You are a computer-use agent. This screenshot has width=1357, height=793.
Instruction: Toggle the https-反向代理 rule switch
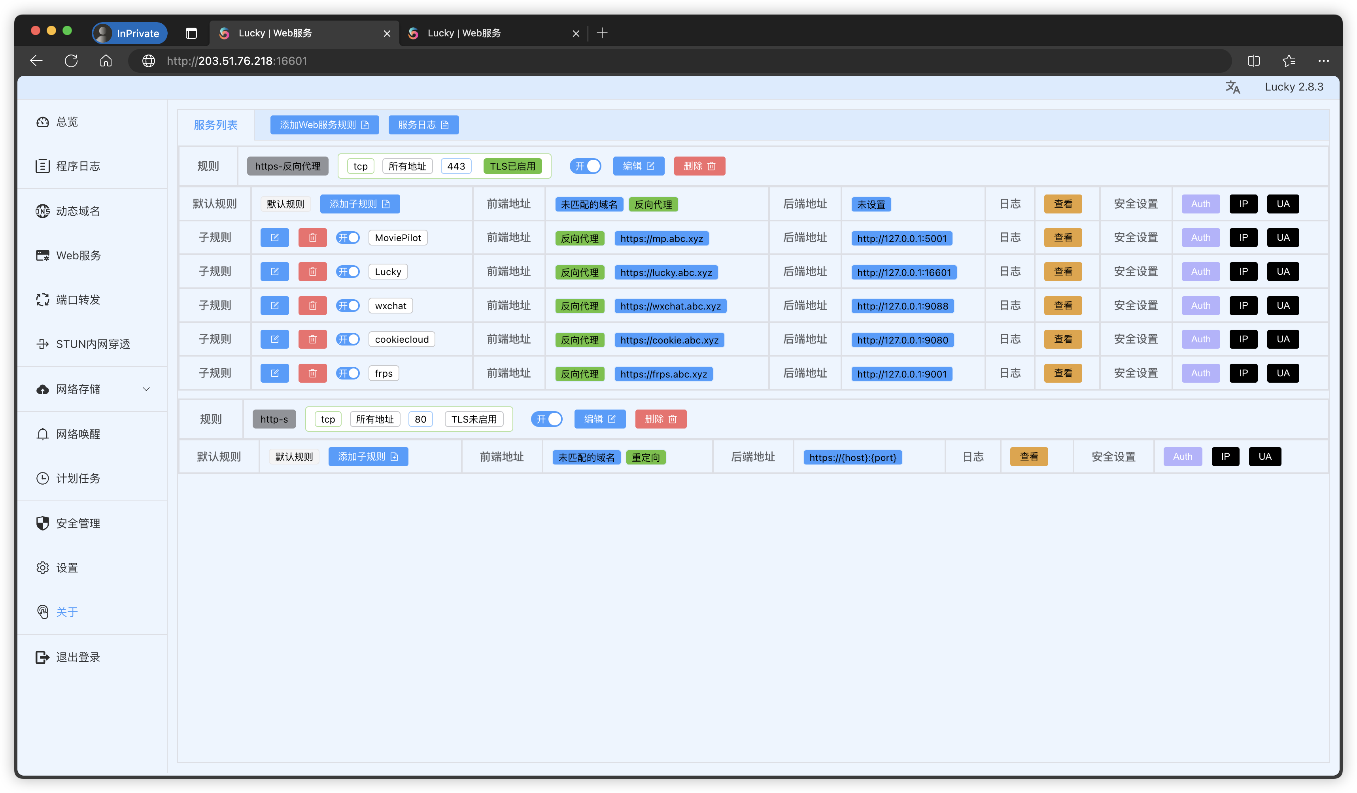click(585, 166)
